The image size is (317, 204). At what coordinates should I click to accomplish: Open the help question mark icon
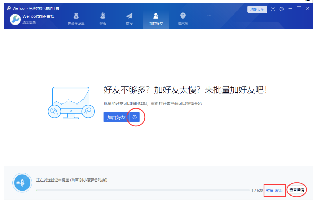(x=273, y=9)
